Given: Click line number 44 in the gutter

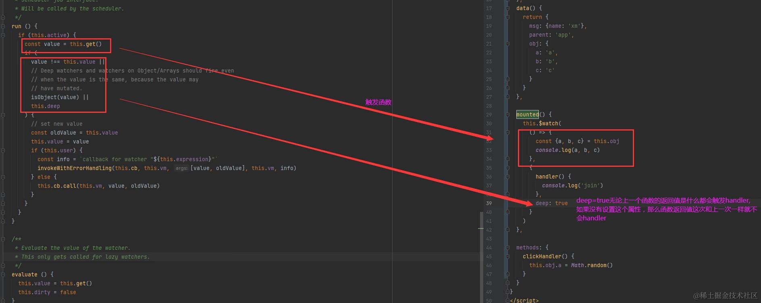Looking at the screenshot, I should pyautogui.click(x=489, y=248).
